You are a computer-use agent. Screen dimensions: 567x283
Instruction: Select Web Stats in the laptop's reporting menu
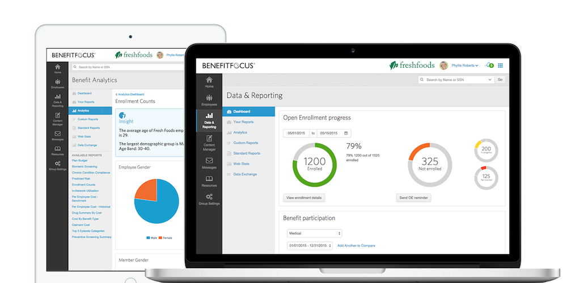click(242, 164)
